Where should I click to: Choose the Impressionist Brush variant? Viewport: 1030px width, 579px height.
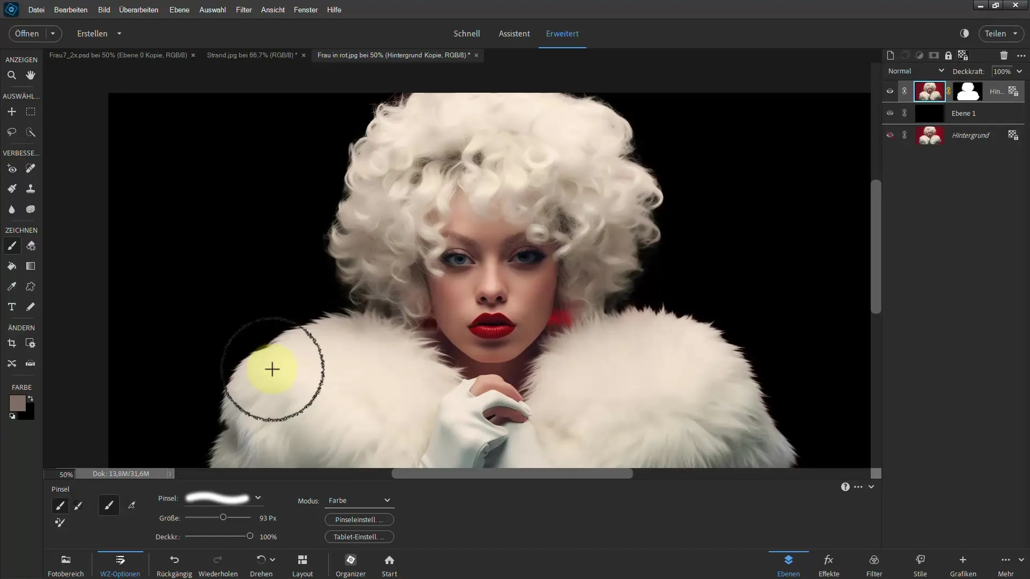[78, 506]
